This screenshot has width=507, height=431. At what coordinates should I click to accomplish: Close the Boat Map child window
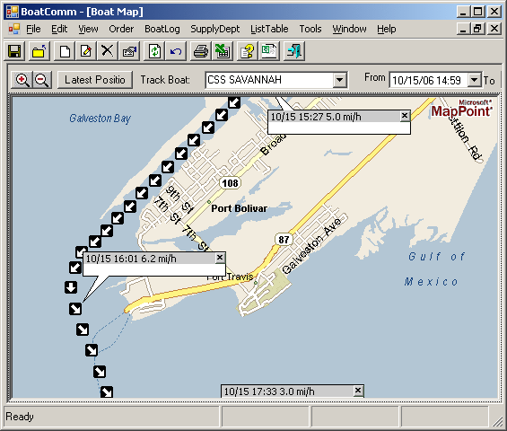pyautogui.click(x=494, y=29)
